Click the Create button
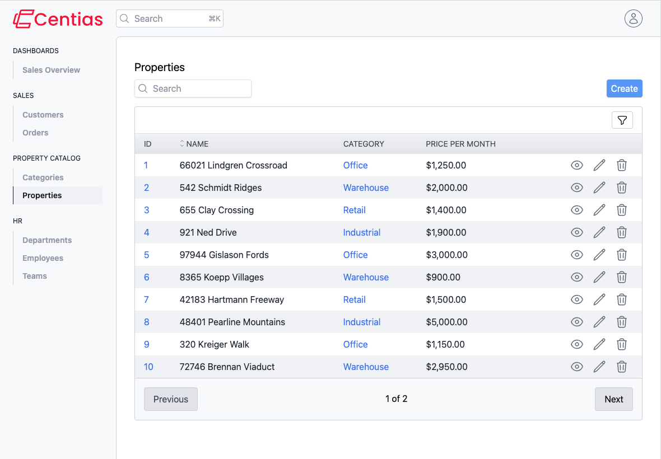661x459 pixels. pos(624,88)
